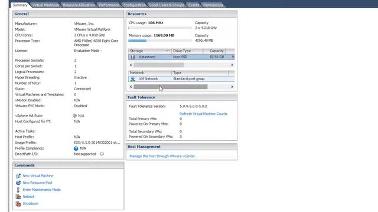This screenshot has height=212, width=378.
Task: Click Manage this host through VMware vCenter
Action: coord(163,156)
